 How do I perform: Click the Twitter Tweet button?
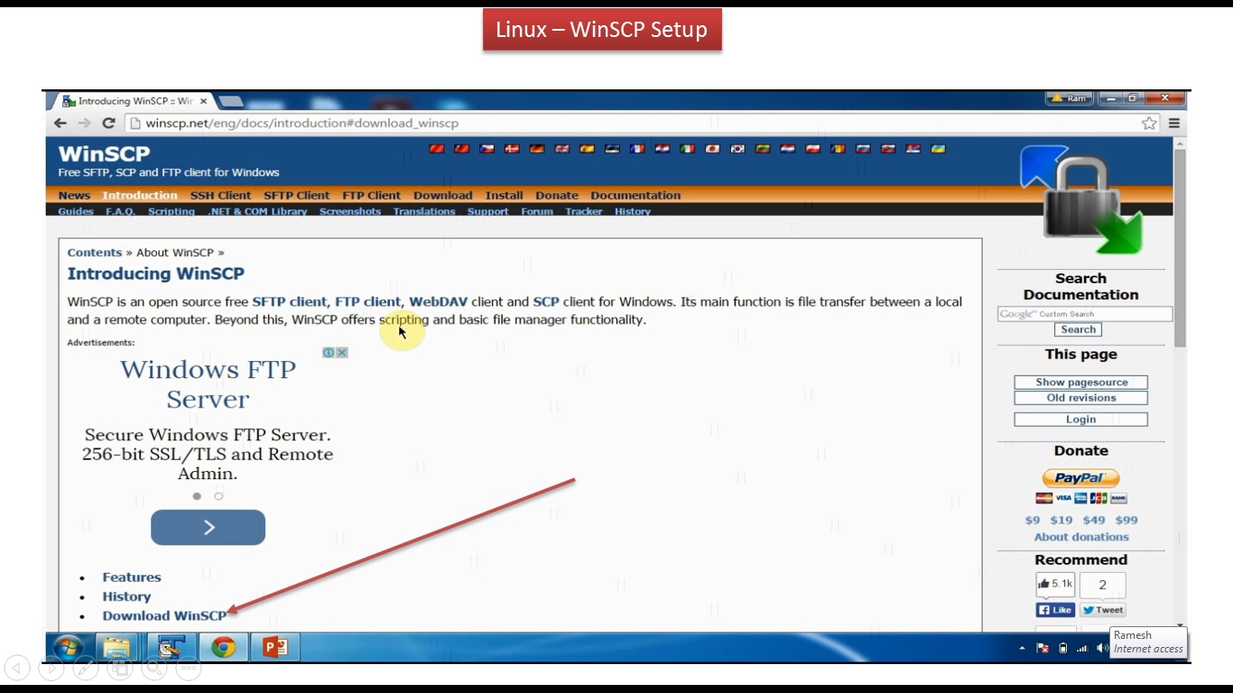pos(1103,610)
